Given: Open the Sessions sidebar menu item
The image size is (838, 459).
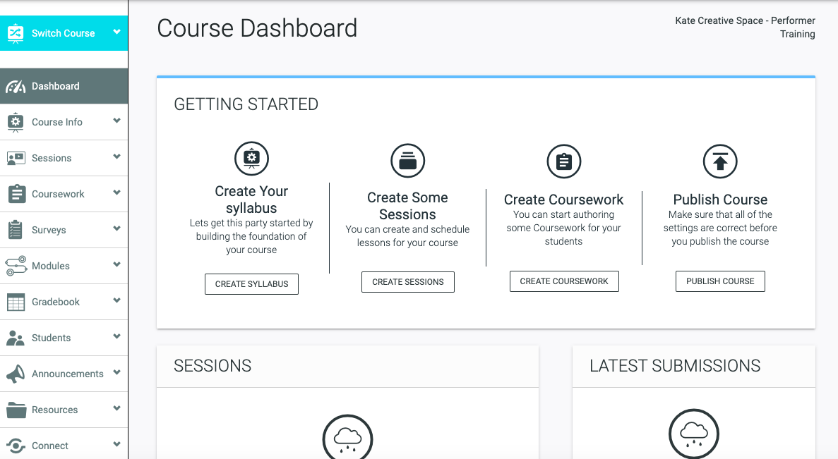Looking at the screenshot, I should 52,158.
